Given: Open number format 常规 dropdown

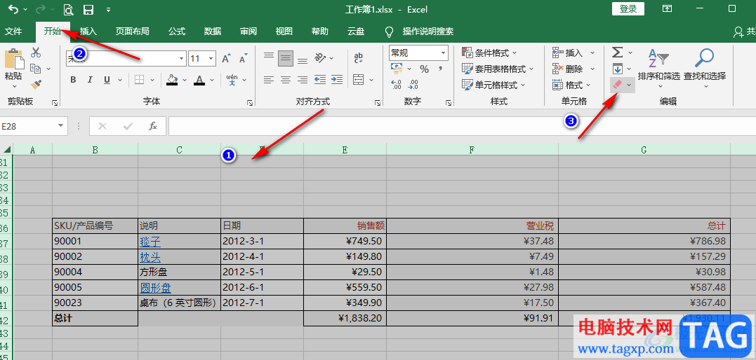Looking at the screenshot, I should [x=443, y=53].
